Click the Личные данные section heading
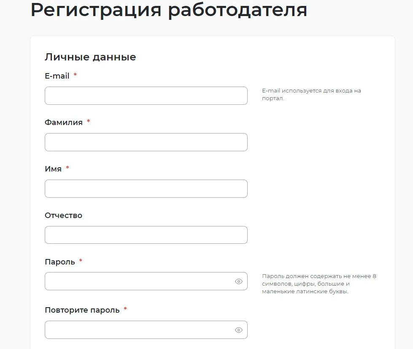Viewport: 413px width, 349px height. pyautogui.click(x=90, y=57)
